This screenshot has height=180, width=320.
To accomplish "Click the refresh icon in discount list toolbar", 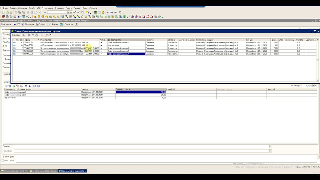I will click(46, 35).
